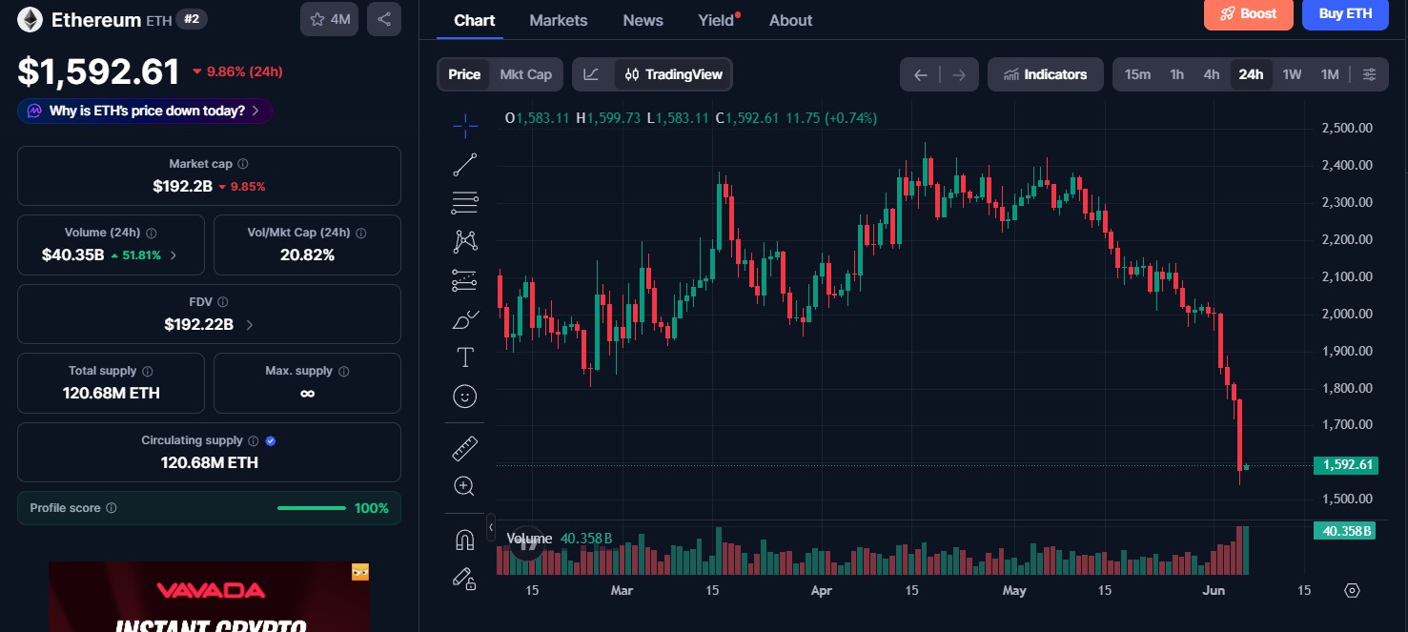Open the emoji icons tool

[x=465, y=397]
